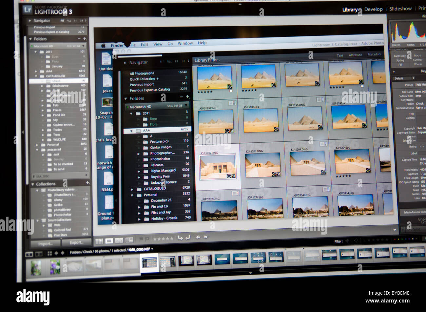Collapse the Smart Collections set
The image size is (426, 312).
click(38, 220)
